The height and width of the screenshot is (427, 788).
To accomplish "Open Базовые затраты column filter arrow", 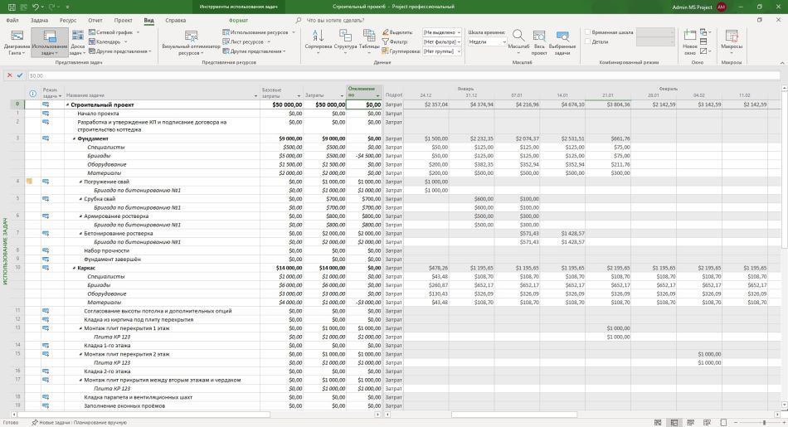I will click(299, 95).
